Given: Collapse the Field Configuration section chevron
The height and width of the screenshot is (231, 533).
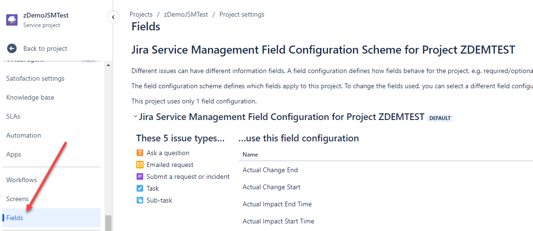Looking at the screenshot, I should pyautogui.click(x=135, y=117).
